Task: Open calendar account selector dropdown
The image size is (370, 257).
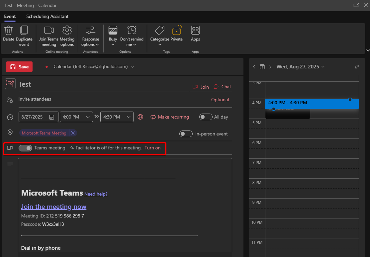Action: 133,67
